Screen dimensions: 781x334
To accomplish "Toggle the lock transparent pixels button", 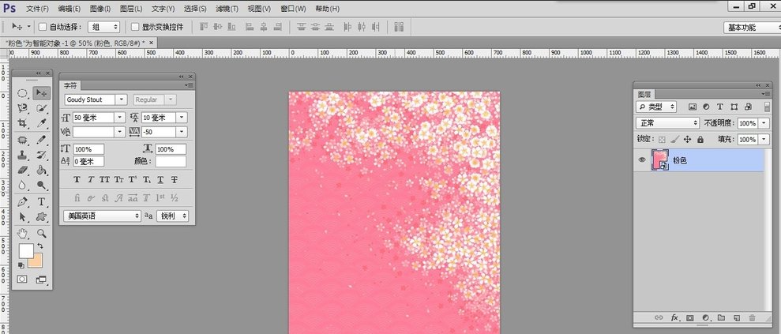I will coord(662,140).
